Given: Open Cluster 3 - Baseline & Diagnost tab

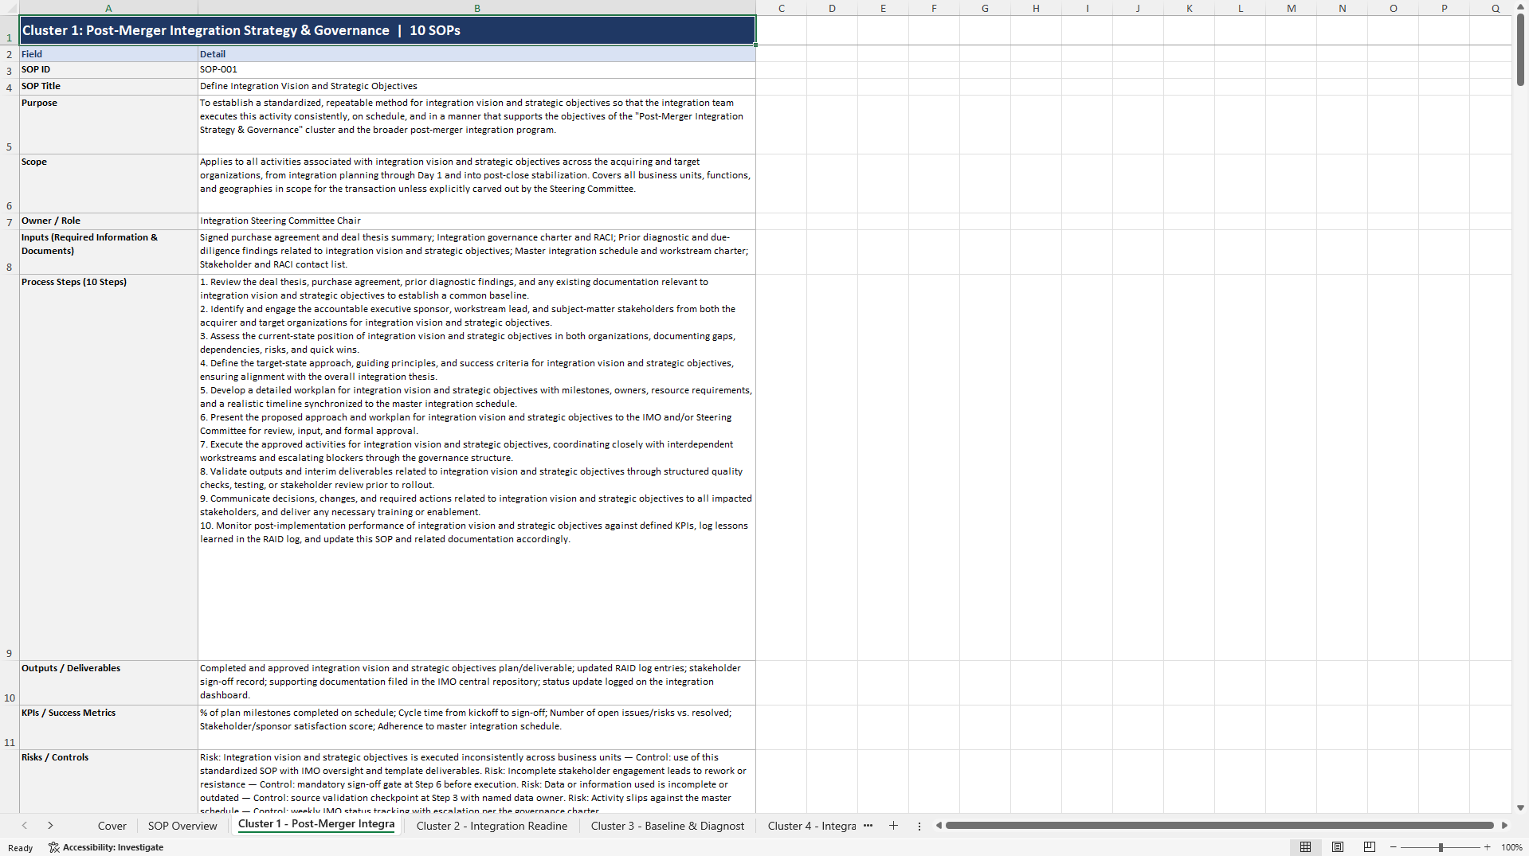Looking at the screenshot, I should click(668, 826).
